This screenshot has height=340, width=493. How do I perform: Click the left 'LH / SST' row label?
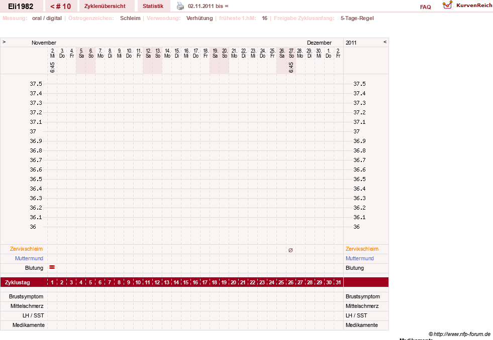point(33,315)
